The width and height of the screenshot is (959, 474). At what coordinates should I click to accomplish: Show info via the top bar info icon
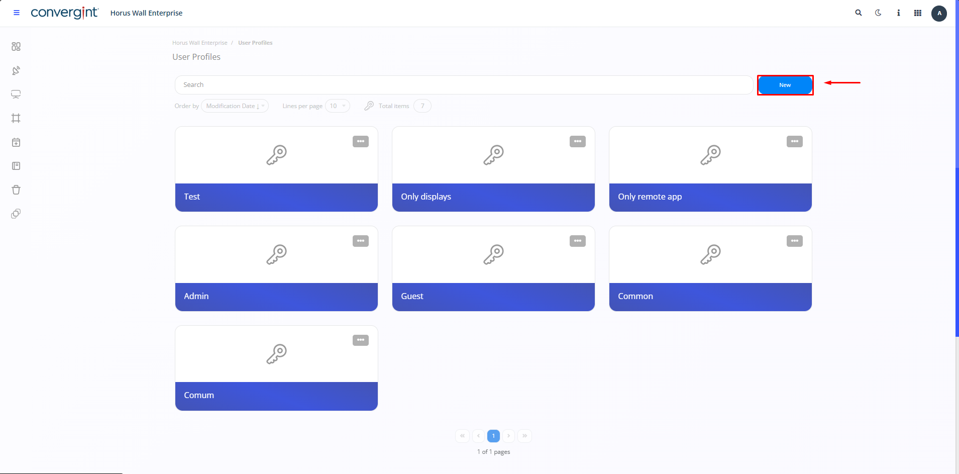point(898,13)
